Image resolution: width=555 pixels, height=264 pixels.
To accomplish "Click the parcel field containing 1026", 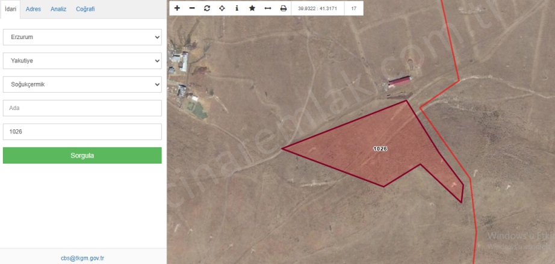I will 82,132.
